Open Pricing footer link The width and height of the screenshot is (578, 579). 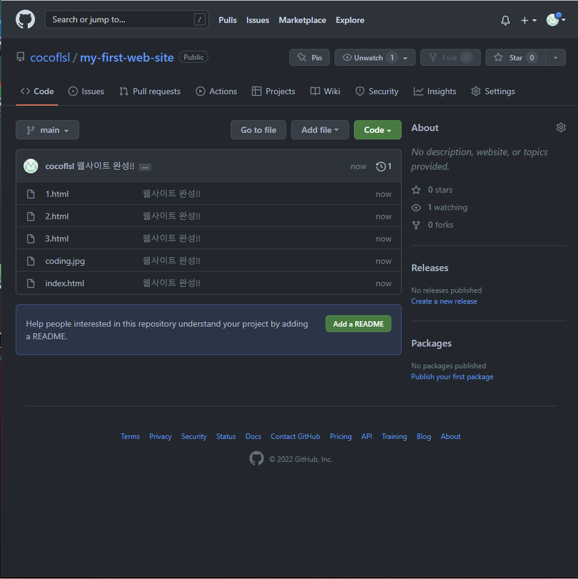click(x=341, y=437)
